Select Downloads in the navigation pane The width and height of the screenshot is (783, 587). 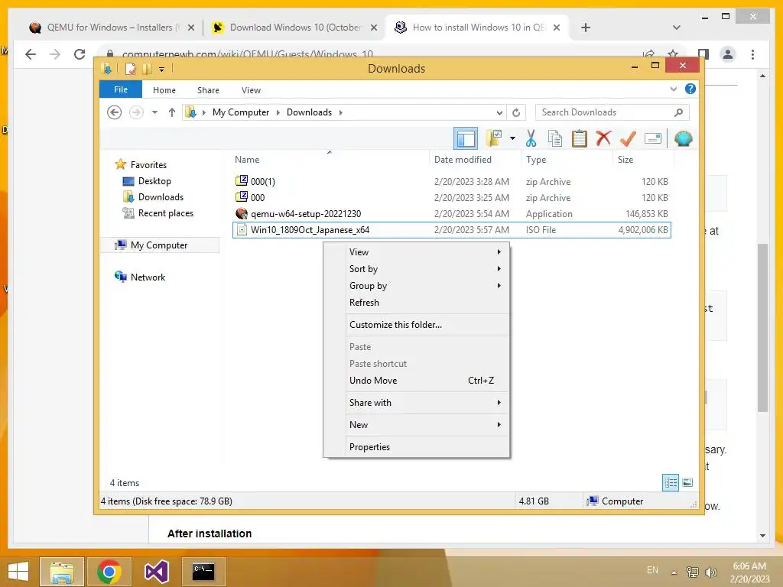coord(161,197)
